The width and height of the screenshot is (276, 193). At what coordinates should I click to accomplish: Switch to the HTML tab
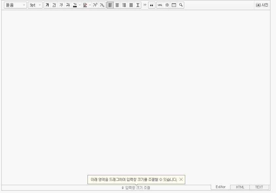click(x=240, y=187)
